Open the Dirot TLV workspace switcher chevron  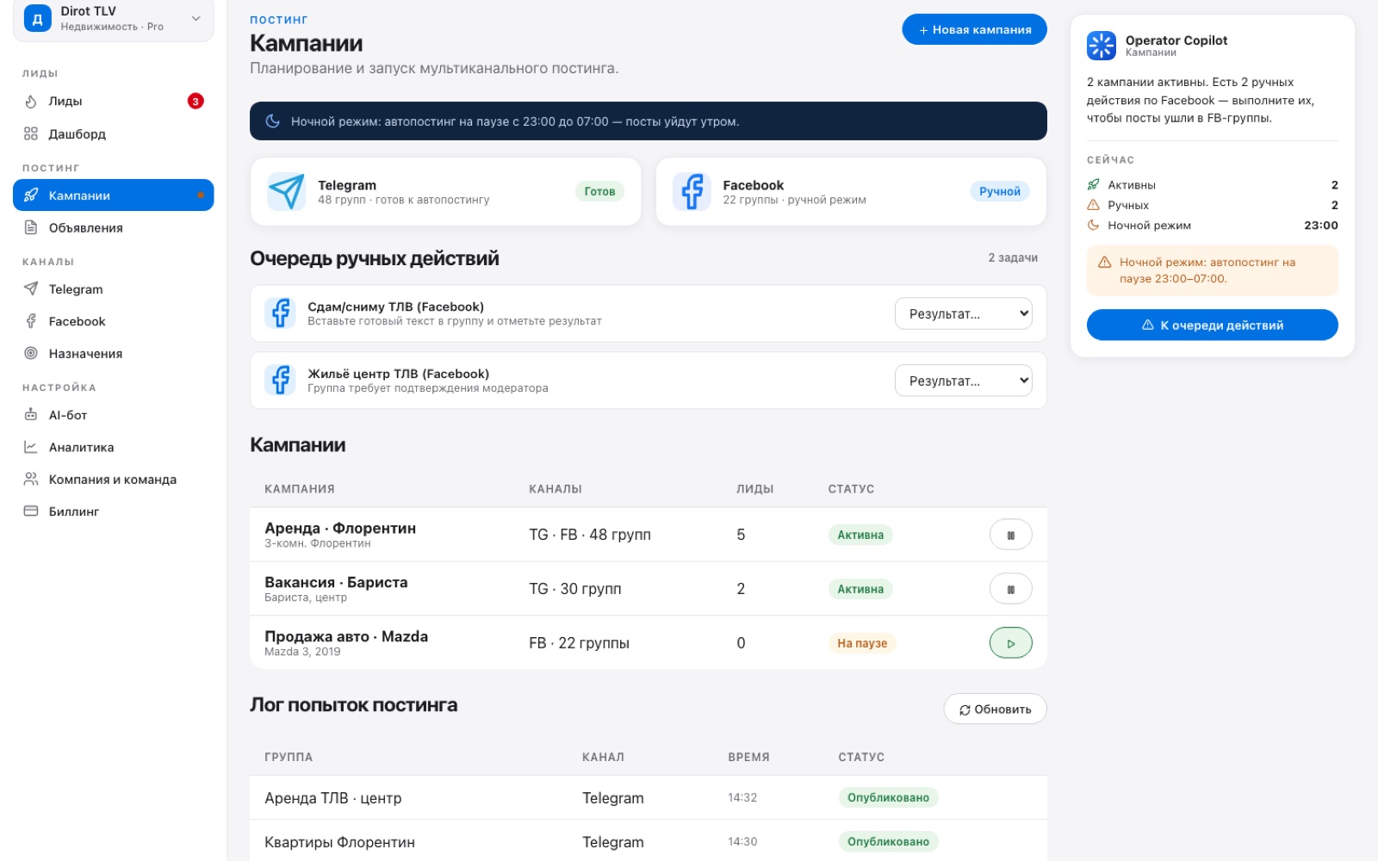pos(196,18)
